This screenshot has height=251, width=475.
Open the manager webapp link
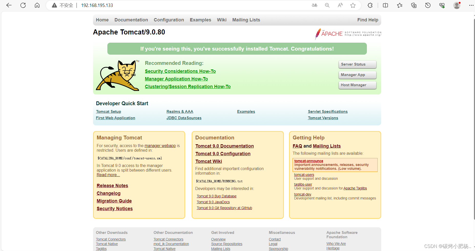[x=160, y=146]
